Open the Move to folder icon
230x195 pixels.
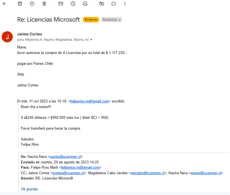(x=102, y=4)
